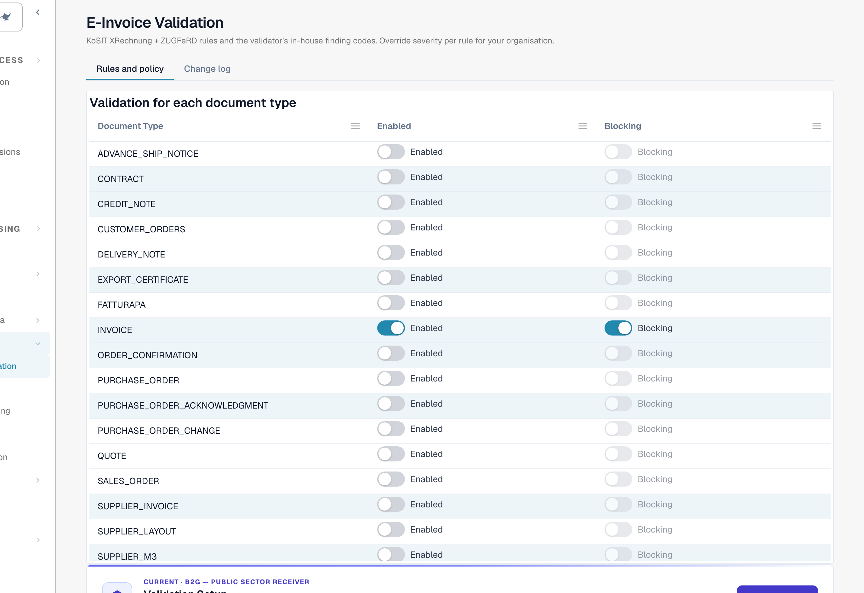Screen dimensions: 864x593
Task: Toggle Enabled for ADVANCE_SHIP_NOTICE
Action: (x=391, y=152)
